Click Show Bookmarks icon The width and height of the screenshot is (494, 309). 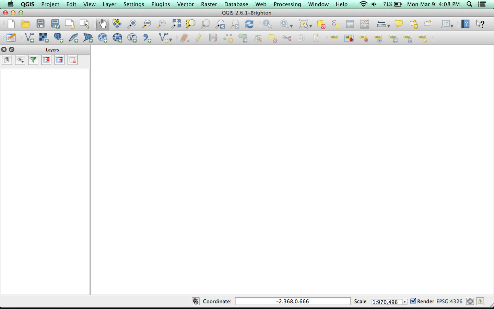click(x=428, y=24)
